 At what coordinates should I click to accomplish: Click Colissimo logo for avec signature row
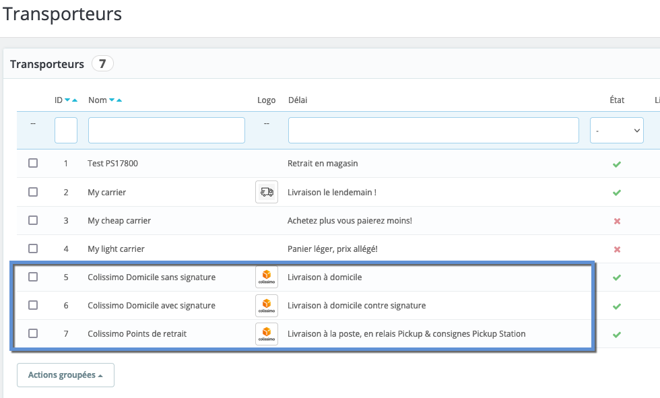pos(267,306)
